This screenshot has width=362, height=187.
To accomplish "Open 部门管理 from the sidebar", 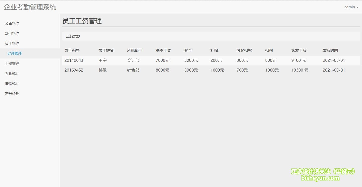I will [12, 33].
